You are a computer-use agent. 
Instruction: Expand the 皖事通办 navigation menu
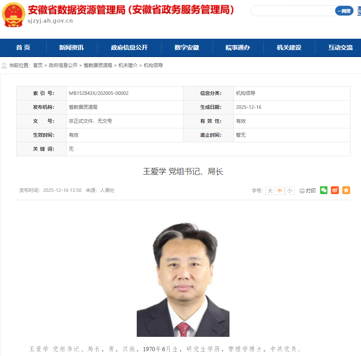tap(238, 47)
